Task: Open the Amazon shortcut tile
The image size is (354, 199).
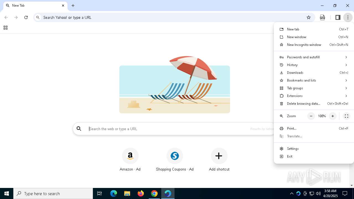Action: coord(130,159)
